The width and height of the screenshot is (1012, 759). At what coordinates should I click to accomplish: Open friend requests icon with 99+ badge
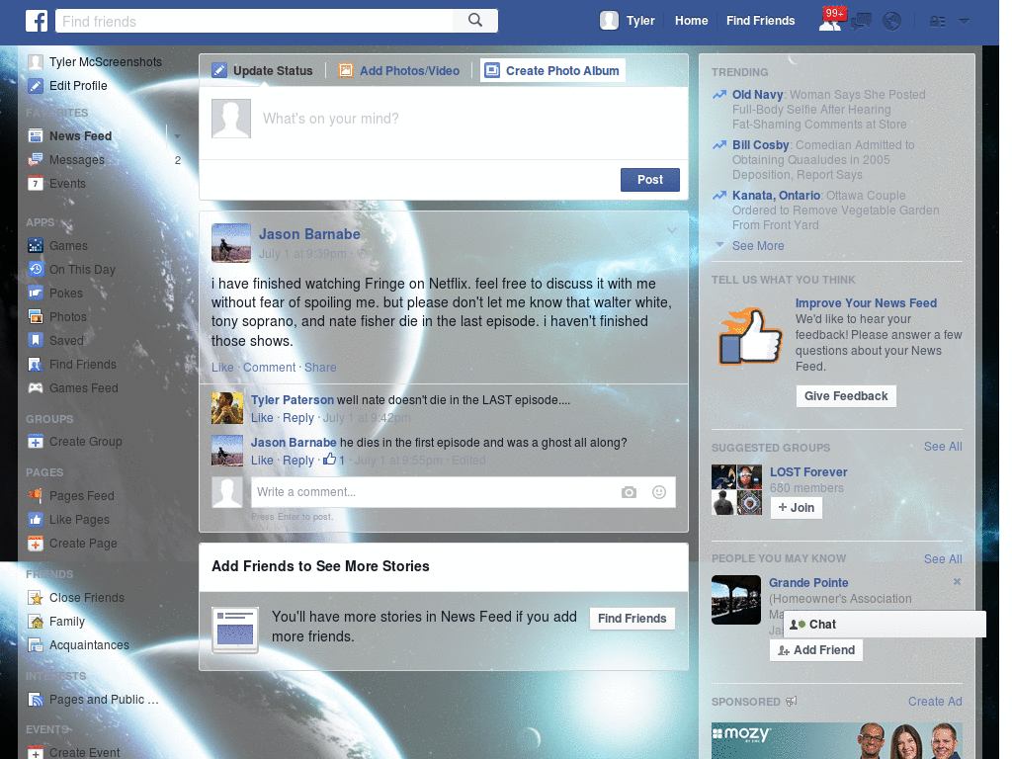pyautogui.click(x=830, y=21)
